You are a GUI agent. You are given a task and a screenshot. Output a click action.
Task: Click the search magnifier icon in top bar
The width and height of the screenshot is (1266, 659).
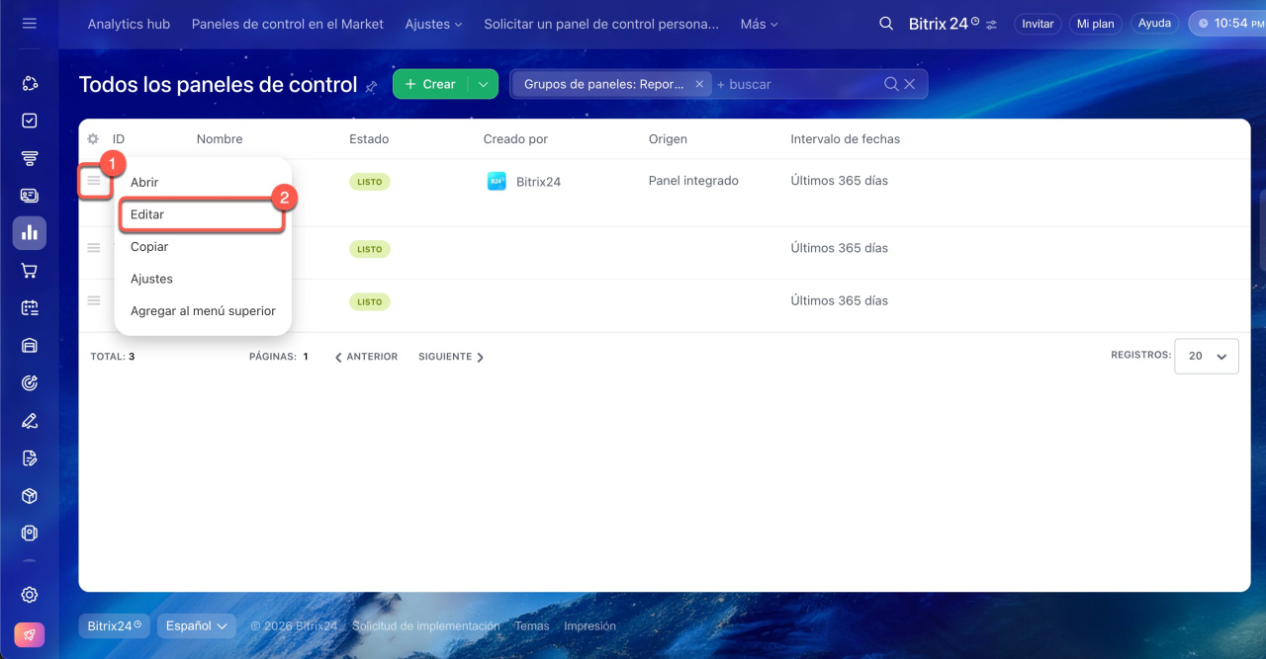tap(886, 24)
